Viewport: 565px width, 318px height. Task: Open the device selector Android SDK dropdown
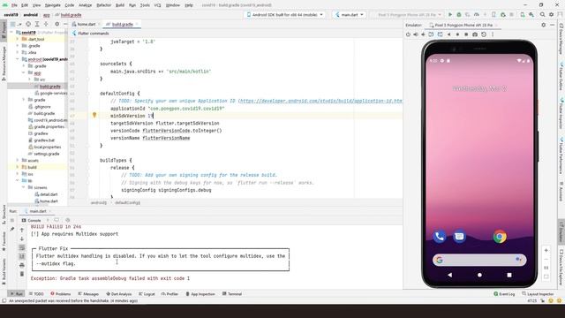[x=284, y=15]
